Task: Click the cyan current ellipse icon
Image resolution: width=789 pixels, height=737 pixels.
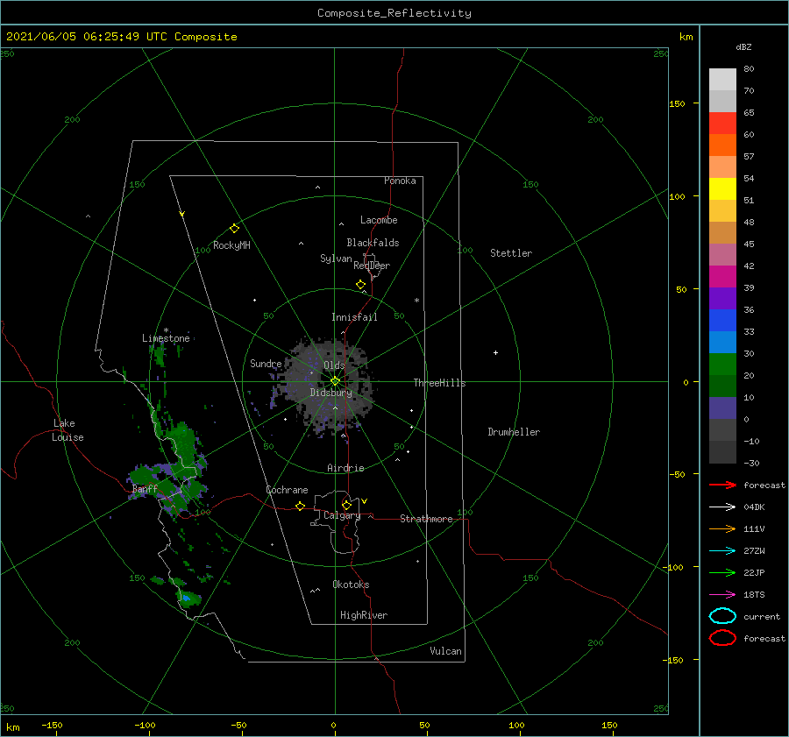Action: point(722,616)
